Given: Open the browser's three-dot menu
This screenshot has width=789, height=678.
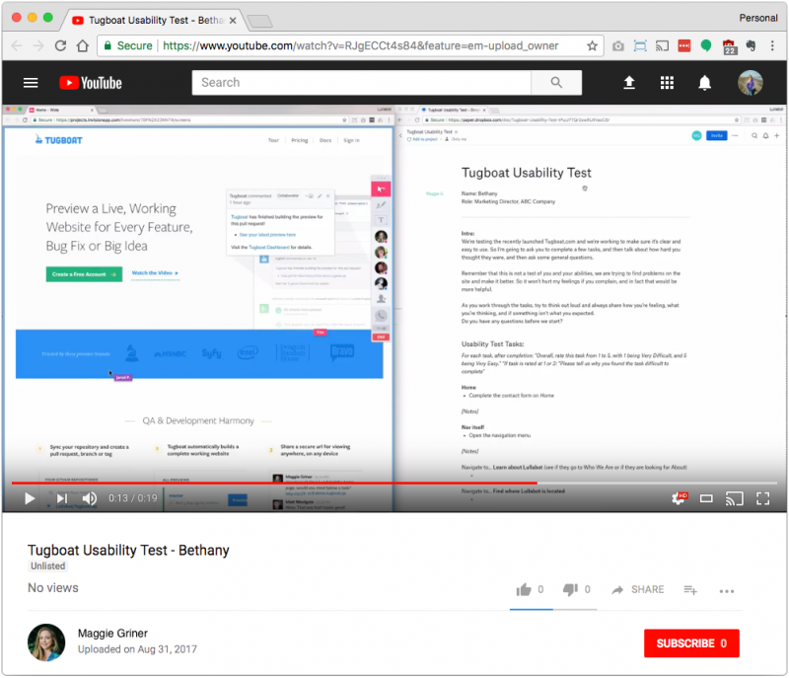Looking at the screenshot, I should point(773,45).
